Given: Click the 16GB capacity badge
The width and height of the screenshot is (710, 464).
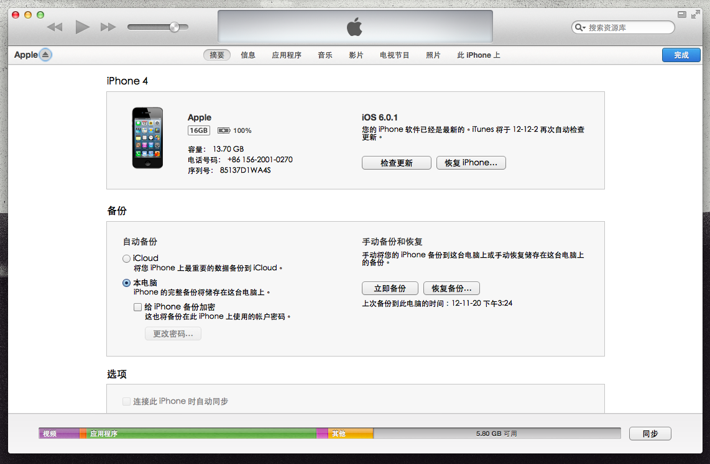Looking at the screenshot, I should point(199,130).
